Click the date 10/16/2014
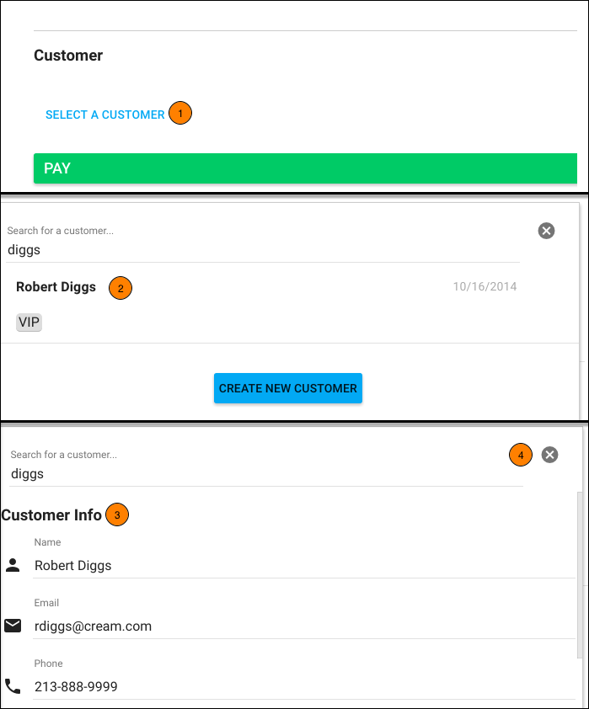This screenshot has width=589, height=709. pos(485,286)
